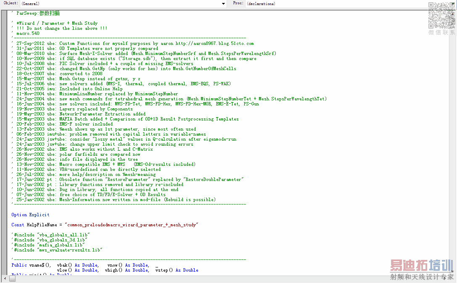Image resolution: width=457 pixels, height=283 pixels.
Task: Click the 16-Jun-2004 new solvers included line
Action: pyautogui.click(x=135, y=104)
